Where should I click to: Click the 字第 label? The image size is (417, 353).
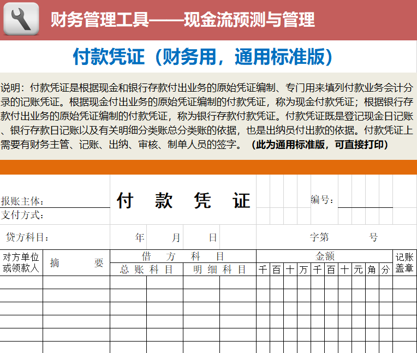coord(319,237)
